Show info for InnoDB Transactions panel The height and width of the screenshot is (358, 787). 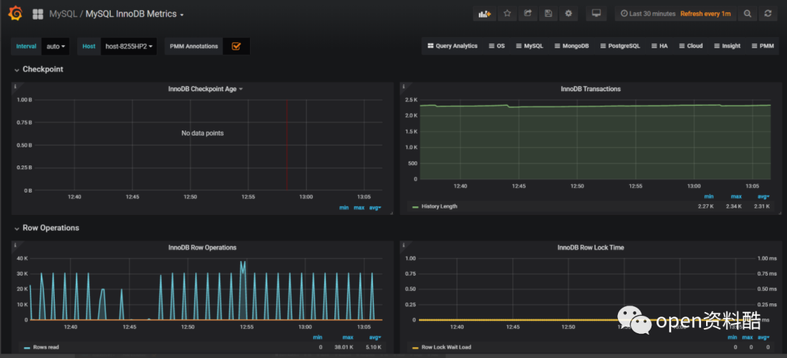click(x=403, y=86)
